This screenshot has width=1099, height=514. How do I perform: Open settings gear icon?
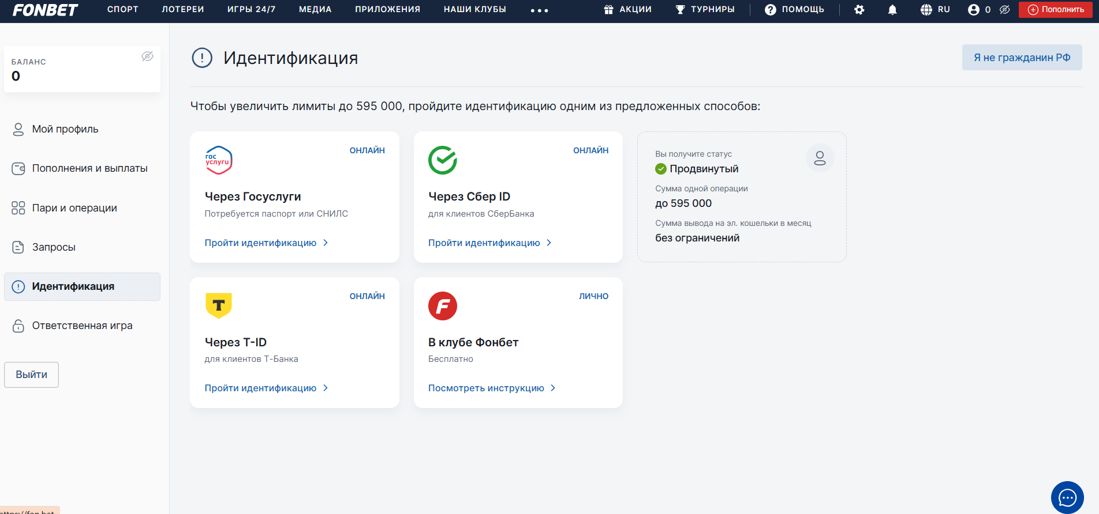(859, 10)
